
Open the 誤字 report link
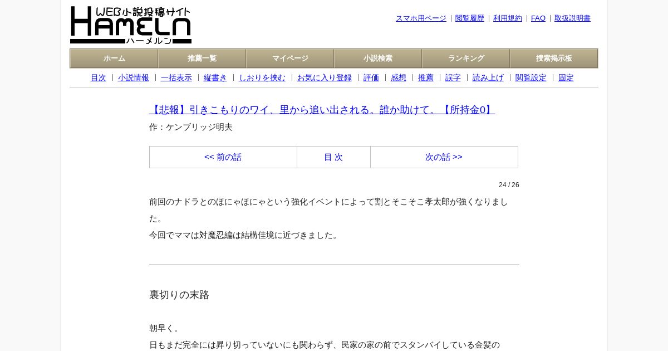(453, 78)
